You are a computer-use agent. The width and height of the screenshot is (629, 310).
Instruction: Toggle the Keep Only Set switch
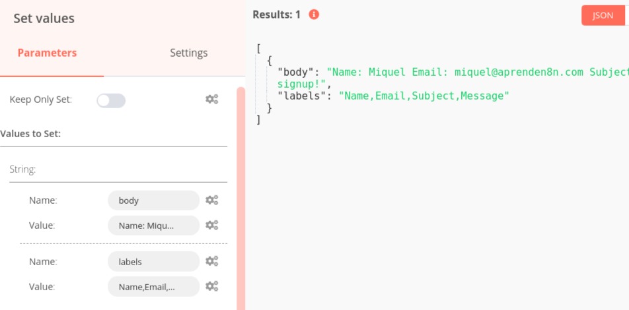pyautogui.click(x=111, y=100)
